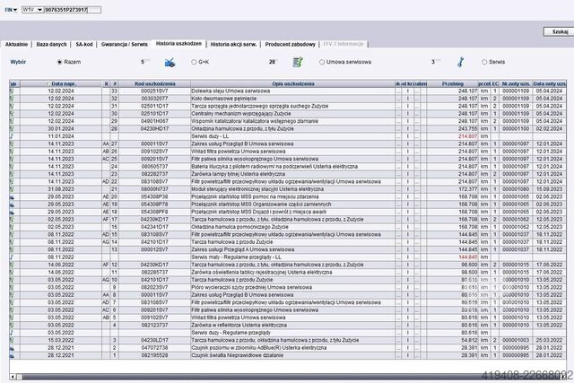
Task: Open the FIN dropdown
Action: pos(11,10)
